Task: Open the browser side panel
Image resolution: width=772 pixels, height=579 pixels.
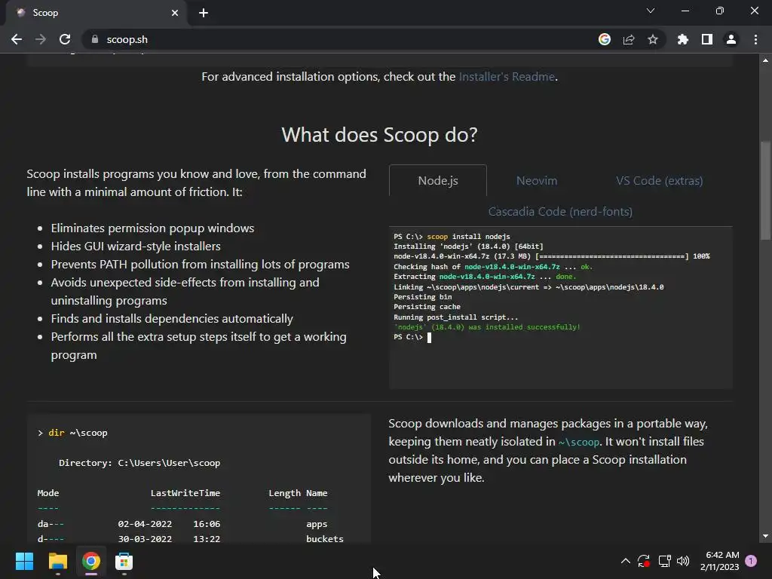Action: point(707,39)
